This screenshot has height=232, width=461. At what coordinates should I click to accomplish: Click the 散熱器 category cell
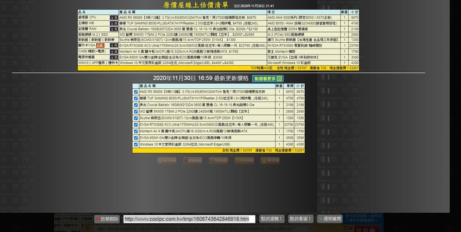point(98,40)
